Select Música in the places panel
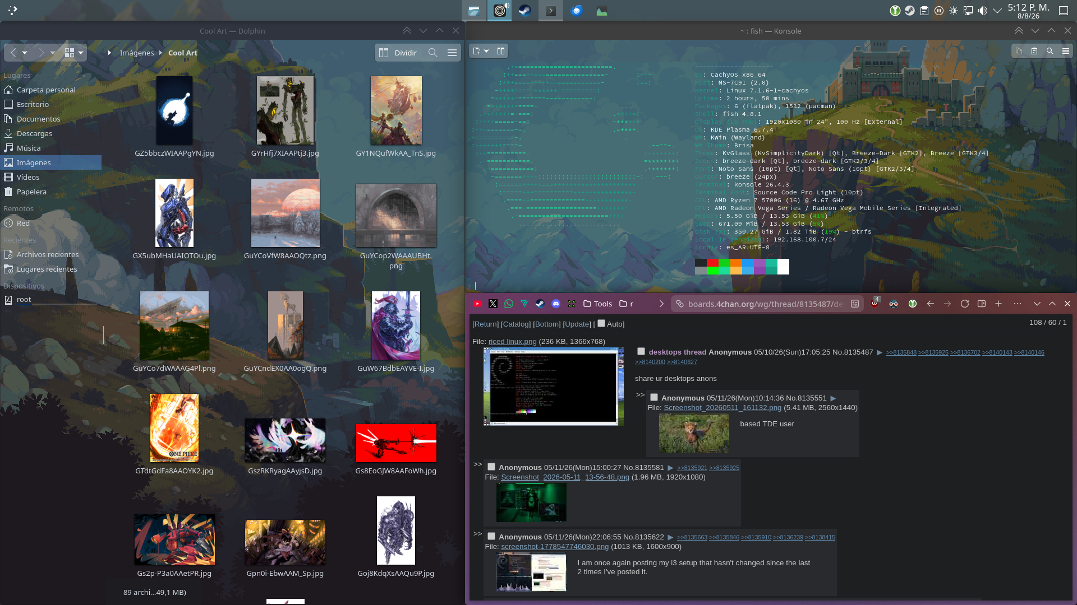 point(51,148)
